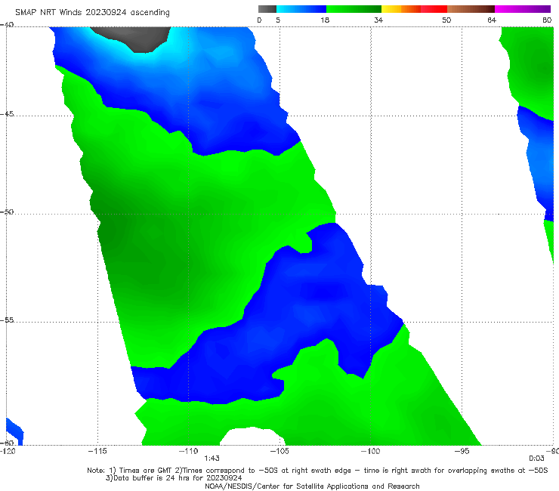
Task: Click the magenta 64-80 colorbar segment
Action: coord(523,9)
